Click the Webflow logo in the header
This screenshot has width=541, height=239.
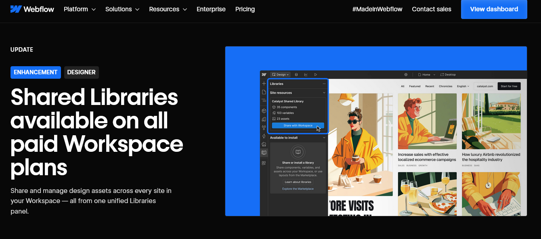32,9
